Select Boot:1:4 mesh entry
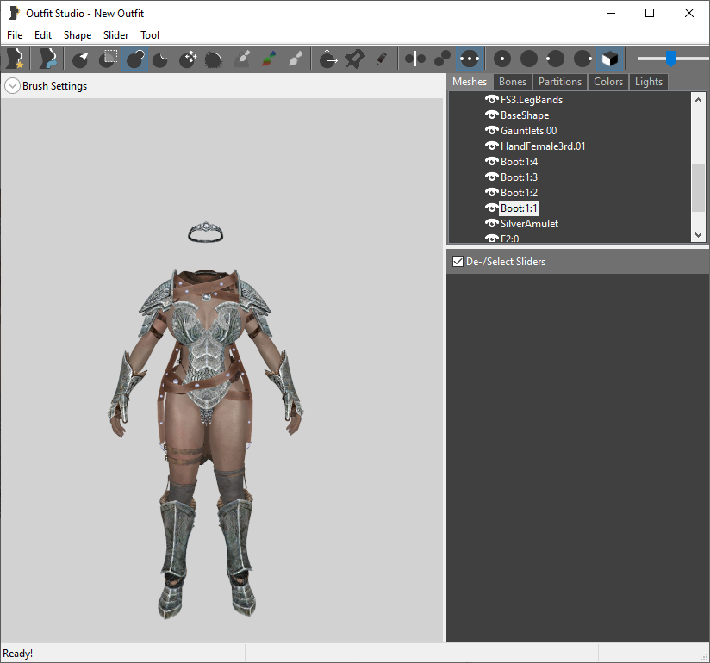The height and width of the screenshot is (663, 710). [x=519, y=162]
